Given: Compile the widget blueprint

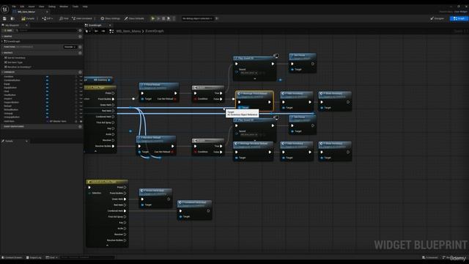Looking at the screenshot, I should pos(28,18).
